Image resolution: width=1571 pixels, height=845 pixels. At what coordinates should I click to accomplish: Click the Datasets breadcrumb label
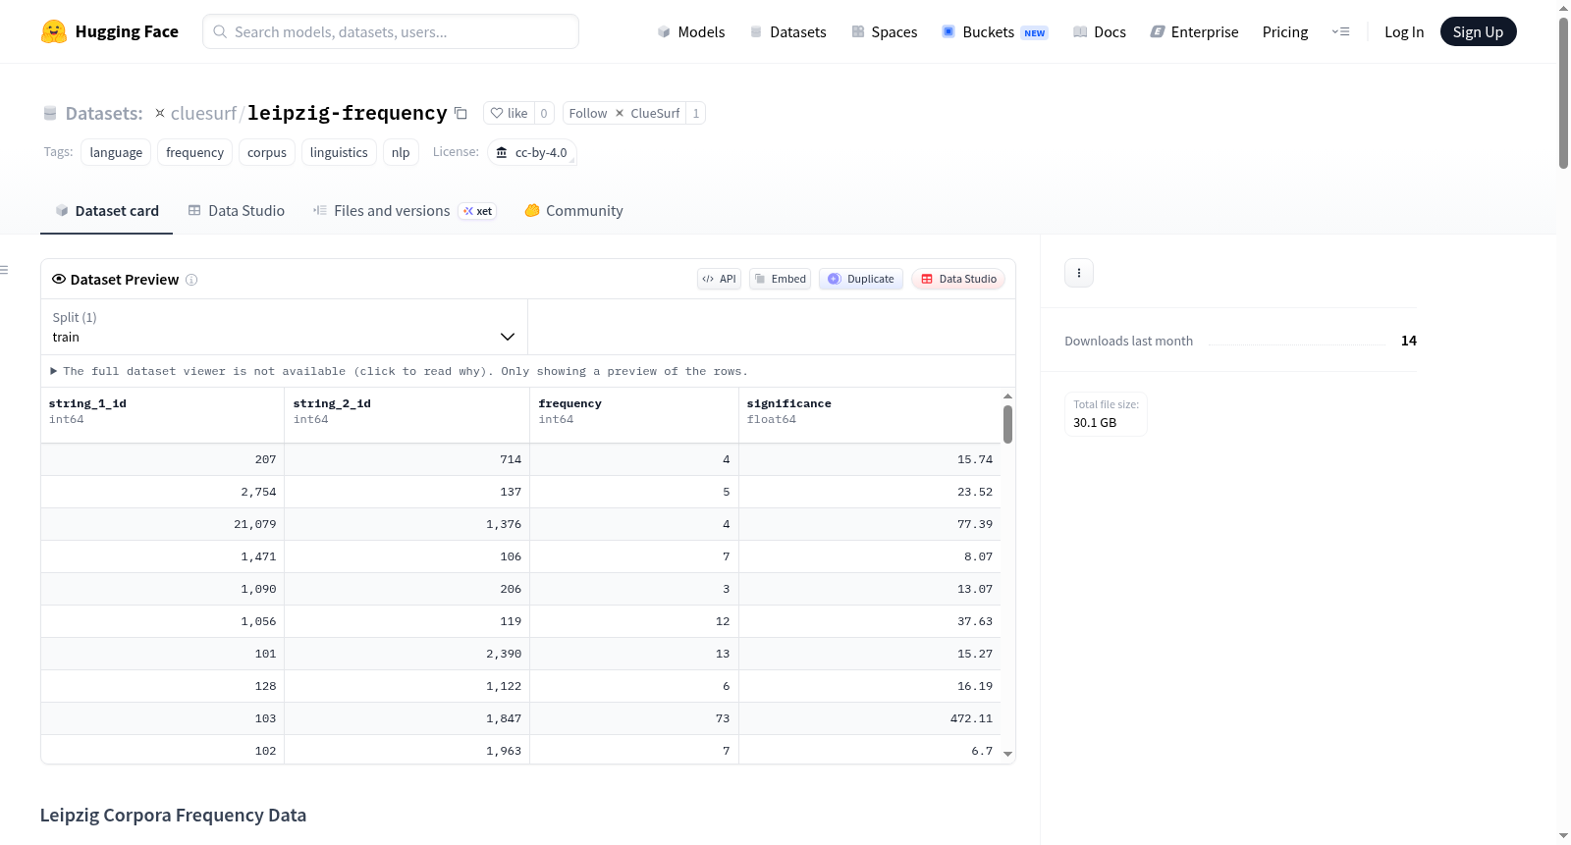tap(104, 113)
